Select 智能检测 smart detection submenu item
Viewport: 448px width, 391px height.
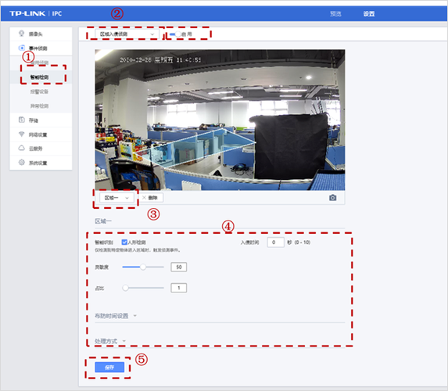[39, 77]
